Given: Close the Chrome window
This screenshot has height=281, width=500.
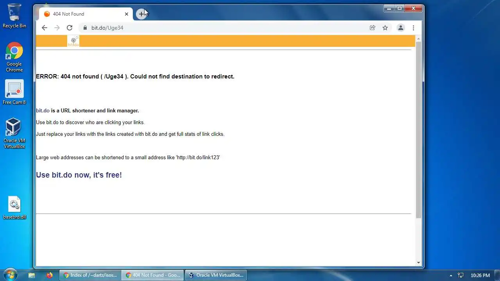Looking at the screenshot, I should pyautogui.click(x=413, y=8).
